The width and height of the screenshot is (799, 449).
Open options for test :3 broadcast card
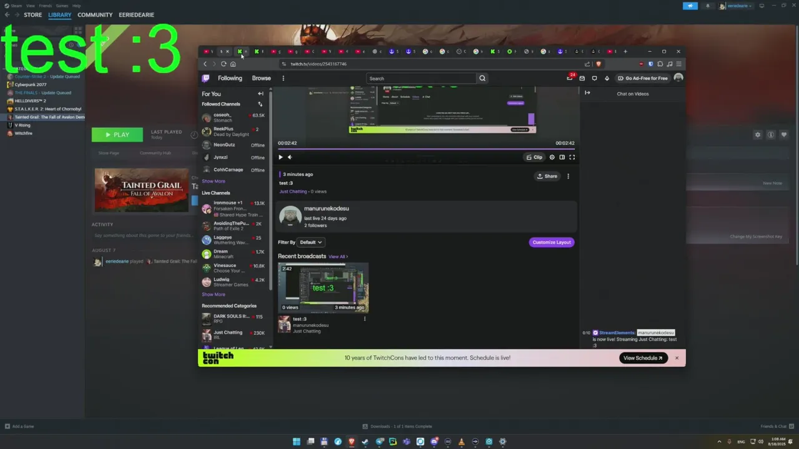(x=365, y=319)
